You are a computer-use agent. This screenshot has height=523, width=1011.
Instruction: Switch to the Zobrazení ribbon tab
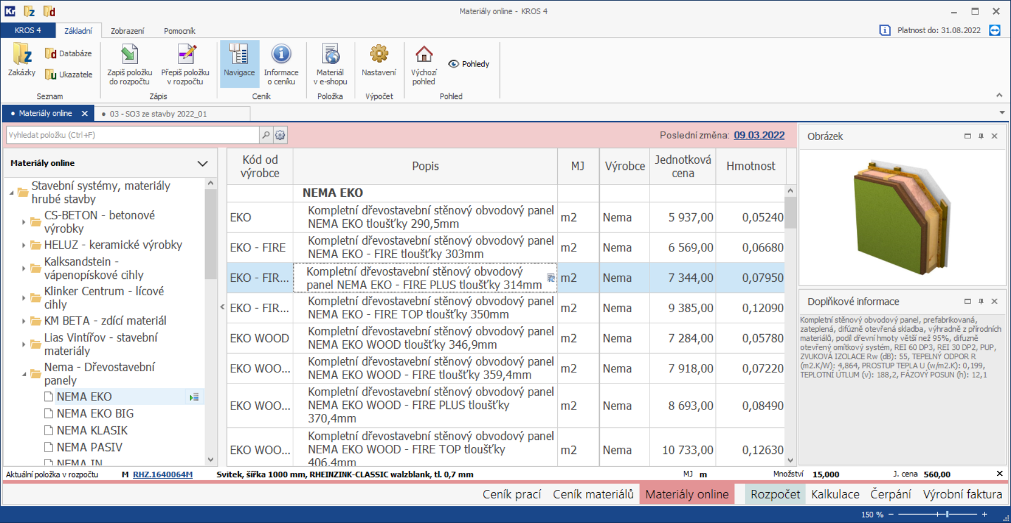click(127, 31)
